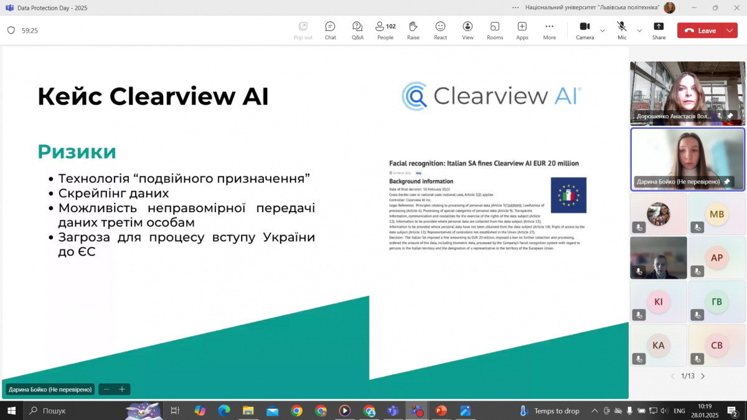Open the More actions menu
The height and width of the screenshot is (420, 747).
(549, 30)
